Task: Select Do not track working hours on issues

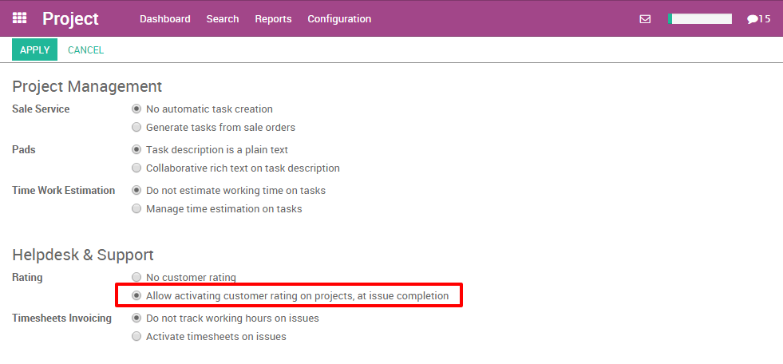Action: click(x=136, y=318)
